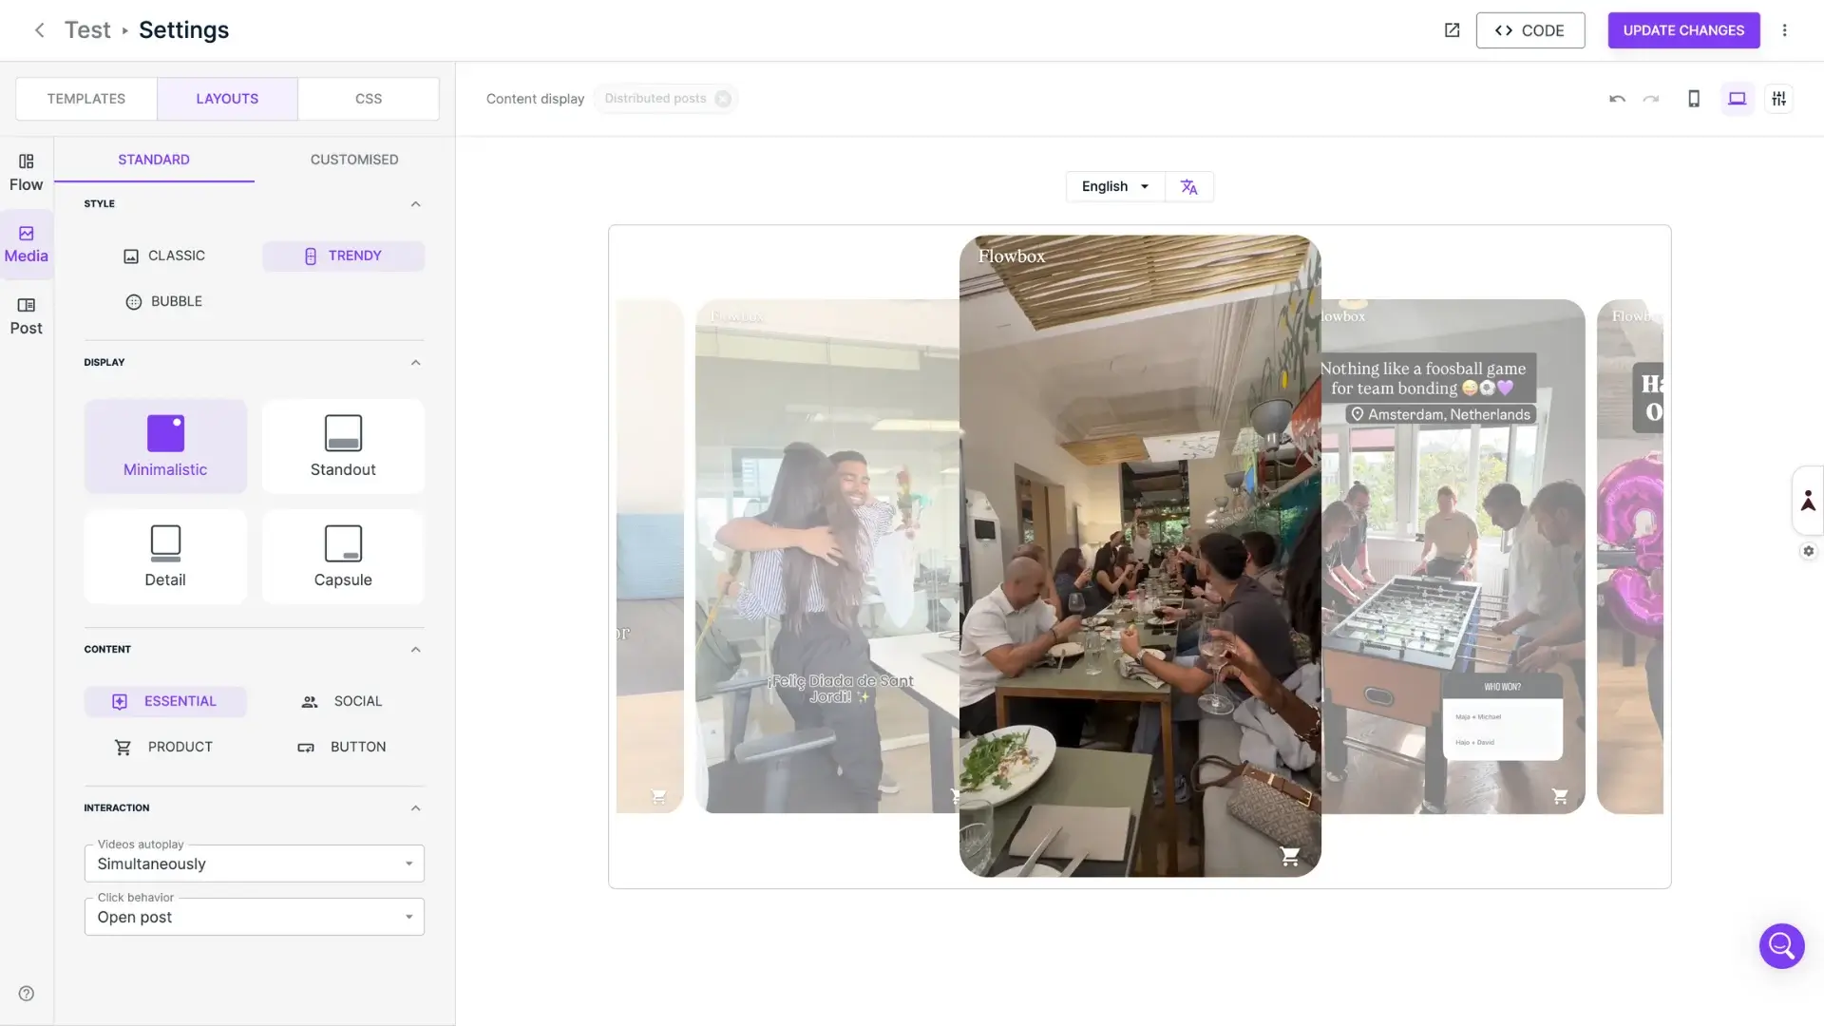Collapse the Style section chevron
Screen dimensions: 1824x1026
pyautogui.click(x=415, y=204)
